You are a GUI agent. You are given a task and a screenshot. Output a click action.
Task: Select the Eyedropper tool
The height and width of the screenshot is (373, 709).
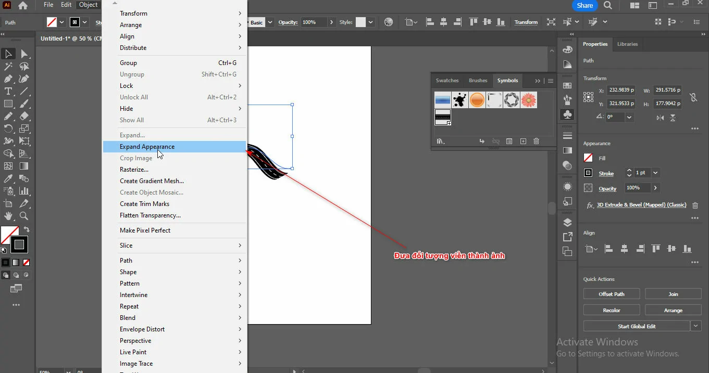(8, 178)
